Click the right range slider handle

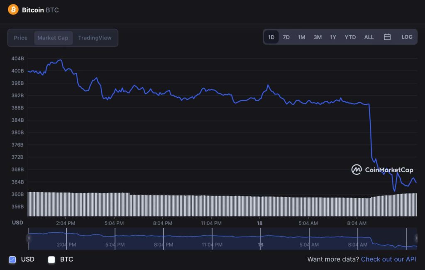click(416, 238)
